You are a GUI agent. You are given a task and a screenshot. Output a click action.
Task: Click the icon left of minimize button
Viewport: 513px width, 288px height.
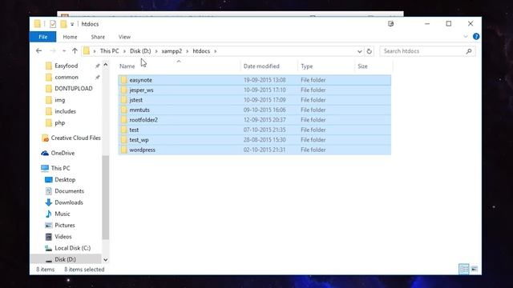click(390, 24)
